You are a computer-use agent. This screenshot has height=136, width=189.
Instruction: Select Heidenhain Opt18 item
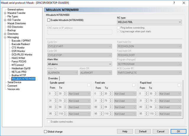[x=21, y=68]
